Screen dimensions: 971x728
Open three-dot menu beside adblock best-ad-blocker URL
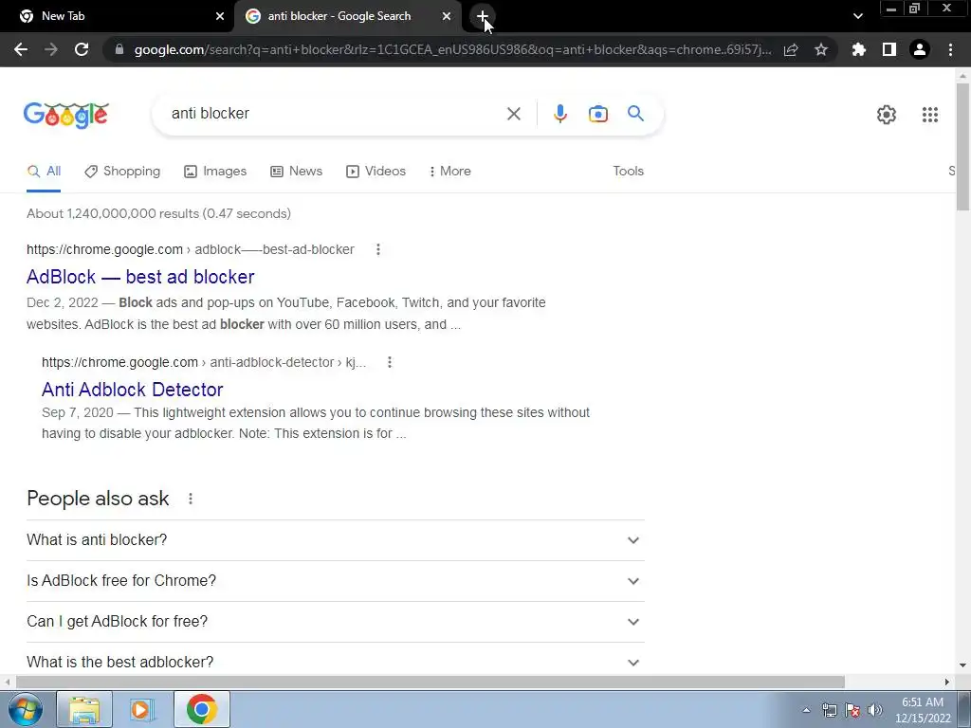point(377,249)
